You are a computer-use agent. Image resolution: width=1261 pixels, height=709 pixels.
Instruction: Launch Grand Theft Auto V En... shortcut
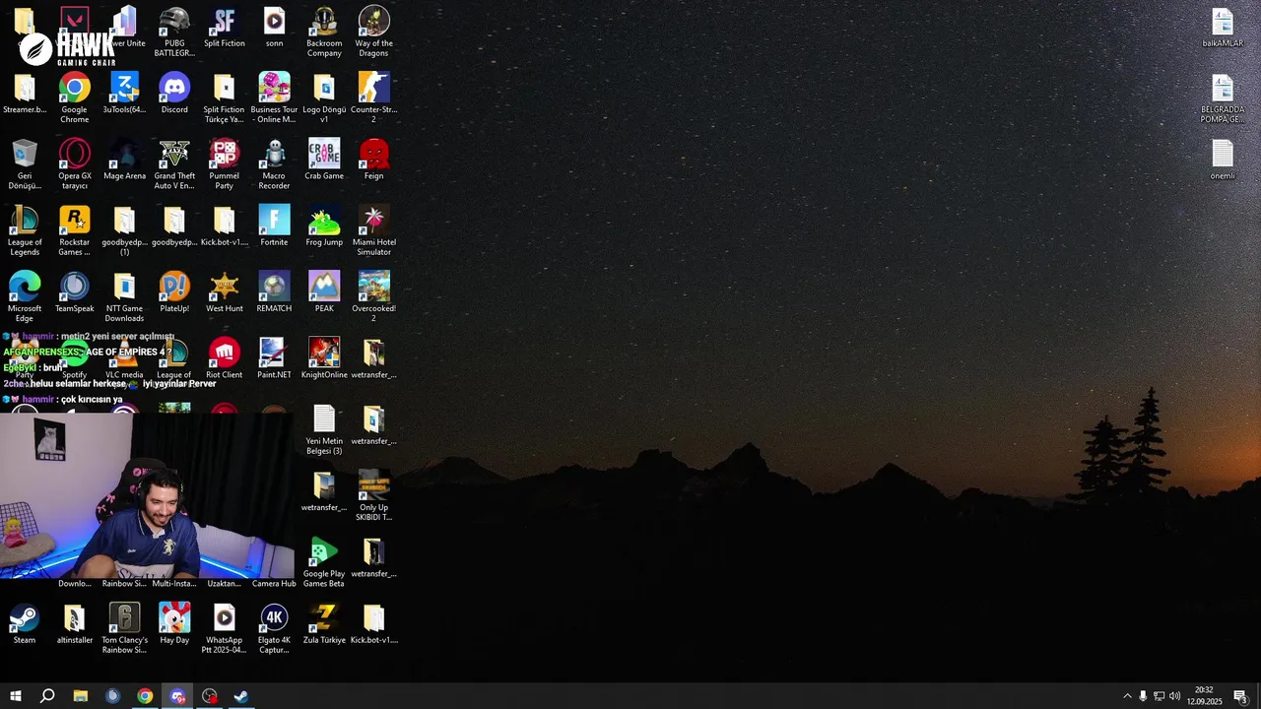coord(174,163)
